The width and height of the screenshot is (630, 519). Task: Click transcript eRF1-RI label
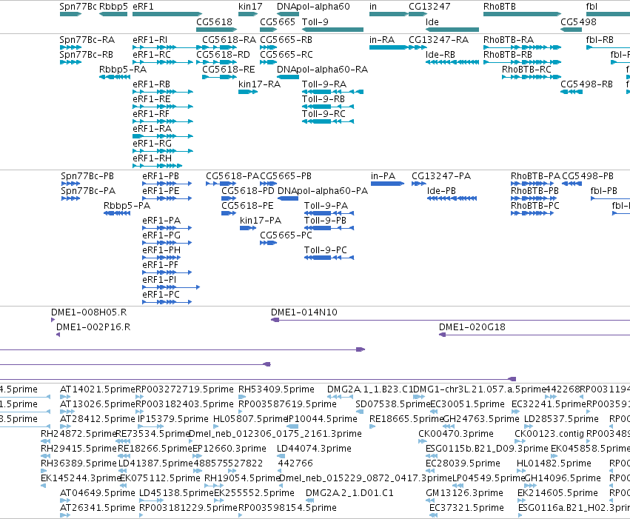(x=150, y=40)
